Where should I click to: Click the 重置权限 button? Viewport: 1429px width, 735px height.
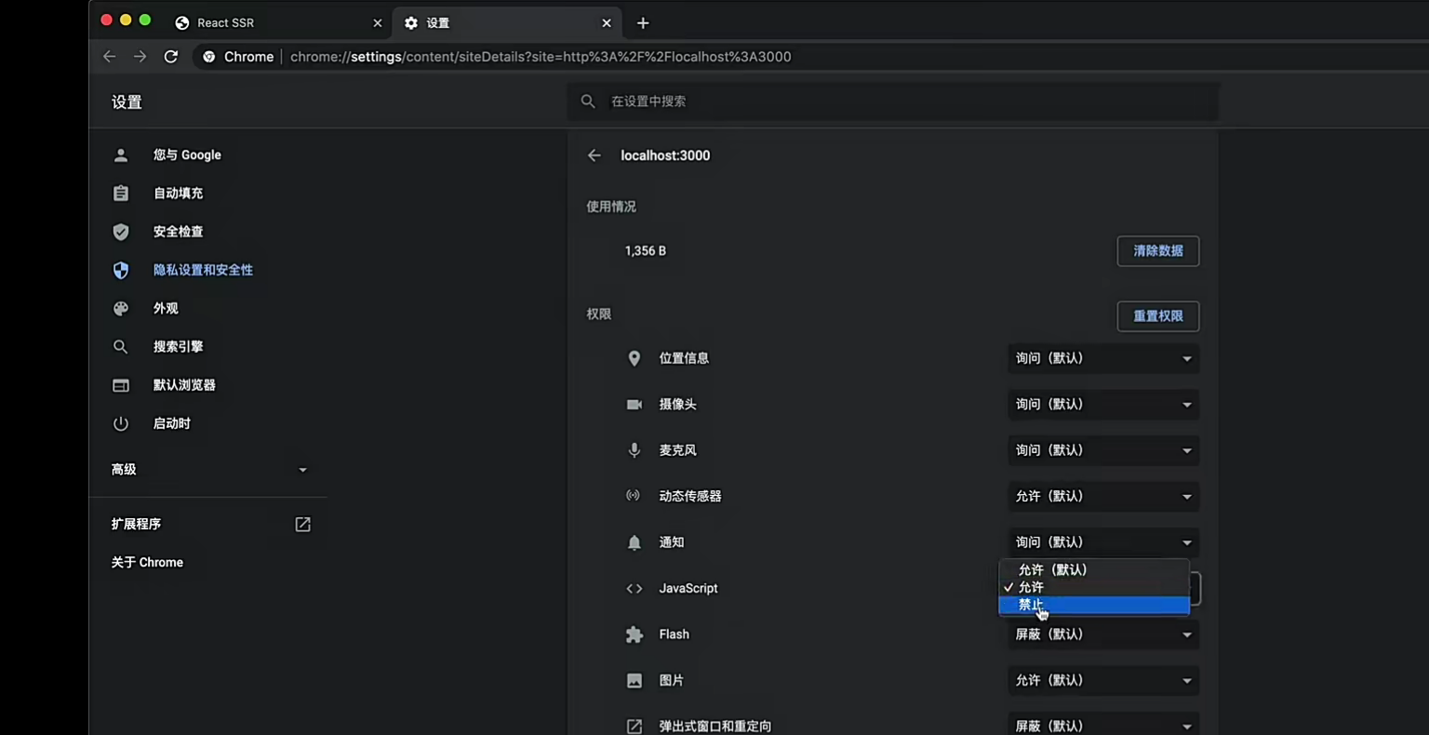1157,316
